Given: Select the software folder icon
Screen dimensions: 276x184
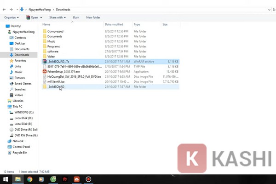Looking at the screenshot, I should point(45,52).
